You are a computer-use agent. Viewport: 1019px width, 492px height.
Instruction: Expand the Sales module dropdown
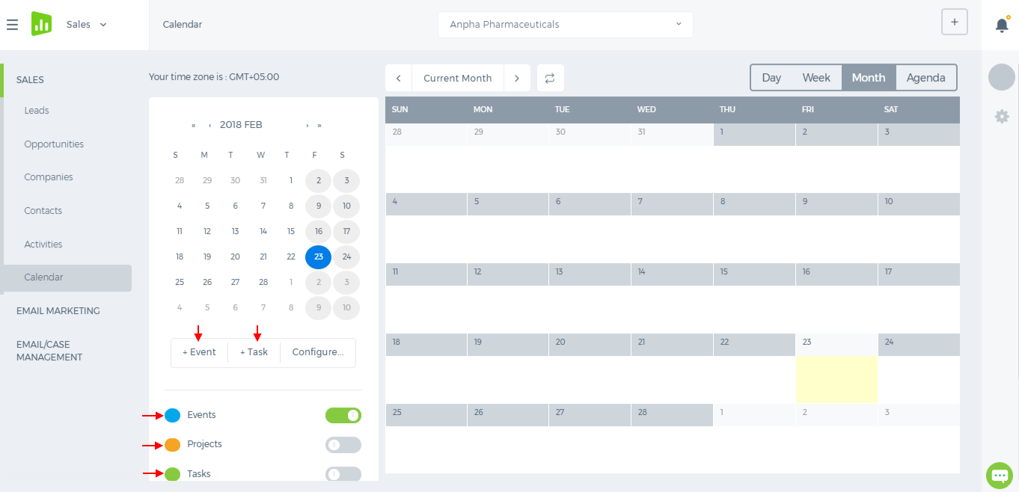tap(87, 25)
